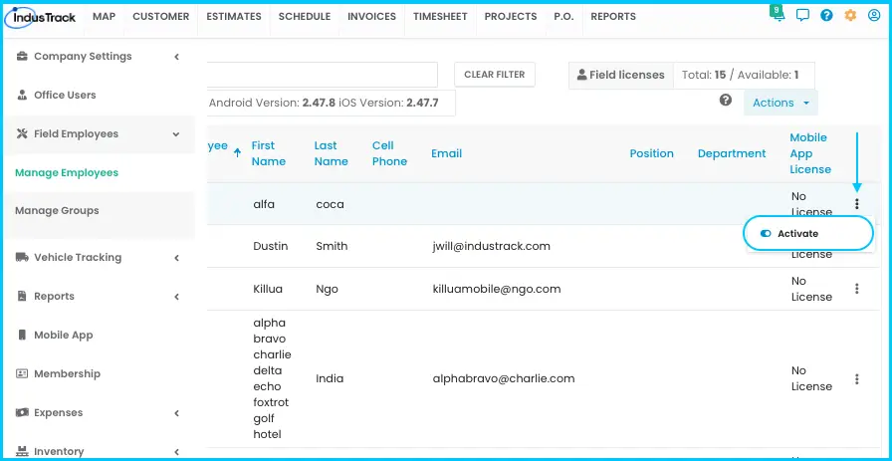Viewport: 892px width, 461px height.
Task: Sort by Mobile App License column
Action: tap(810, 153)
